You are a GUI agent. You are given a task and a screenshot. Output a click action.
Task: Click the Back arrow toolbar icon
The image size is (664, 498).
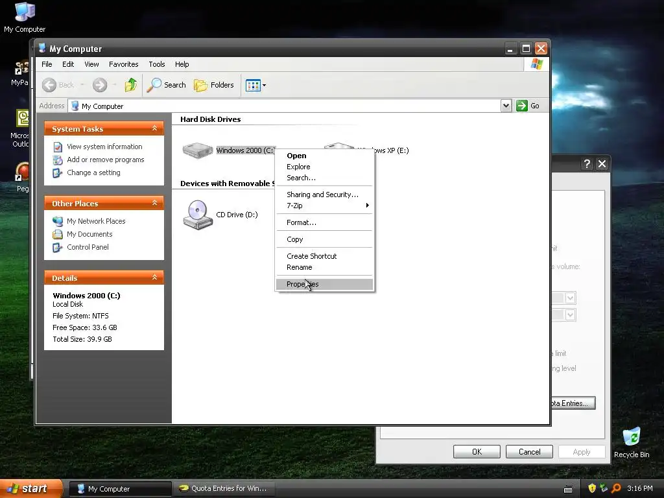[49, 85]
